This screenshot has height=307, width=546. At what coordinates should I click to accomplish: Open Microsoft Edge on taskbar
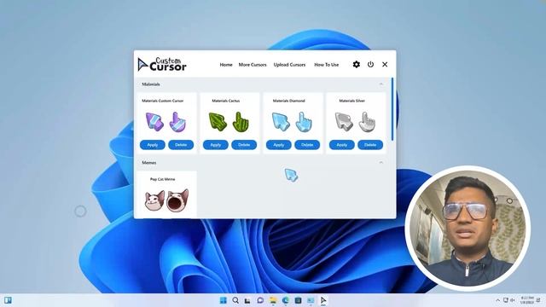286,300
